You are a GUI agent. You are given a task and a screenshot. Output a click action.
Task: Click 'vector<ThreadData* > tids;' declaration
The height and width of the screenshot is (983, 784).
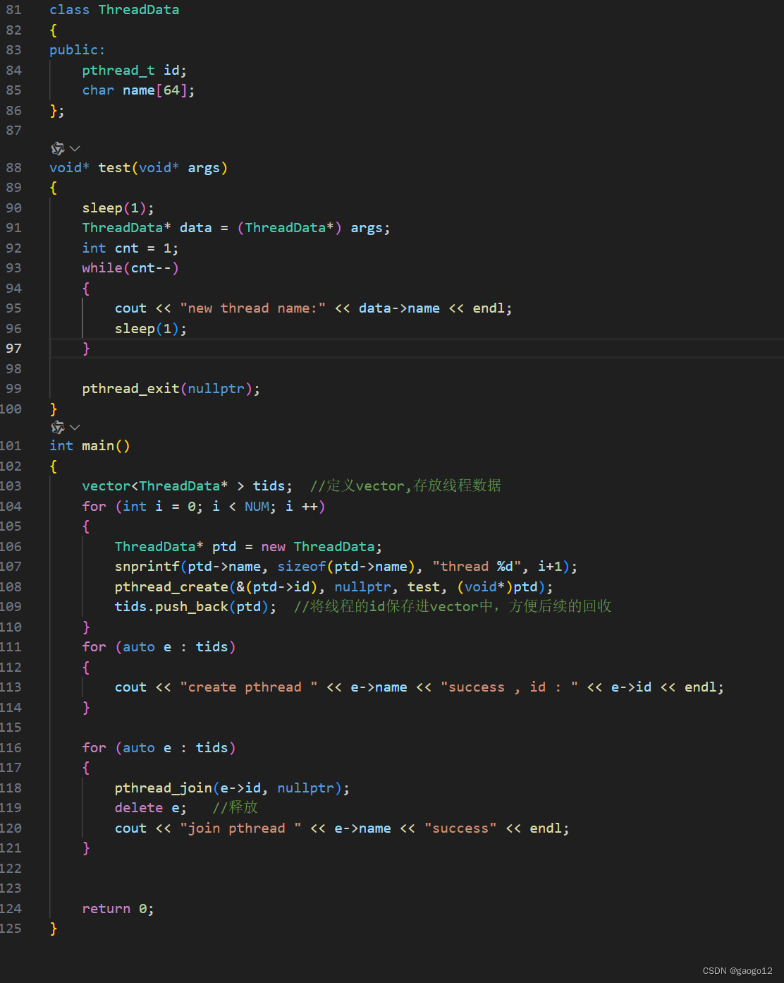tap(187, 486)
